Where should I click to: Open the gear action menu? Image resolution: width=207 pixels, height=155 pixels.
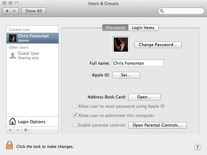point(27,130)
